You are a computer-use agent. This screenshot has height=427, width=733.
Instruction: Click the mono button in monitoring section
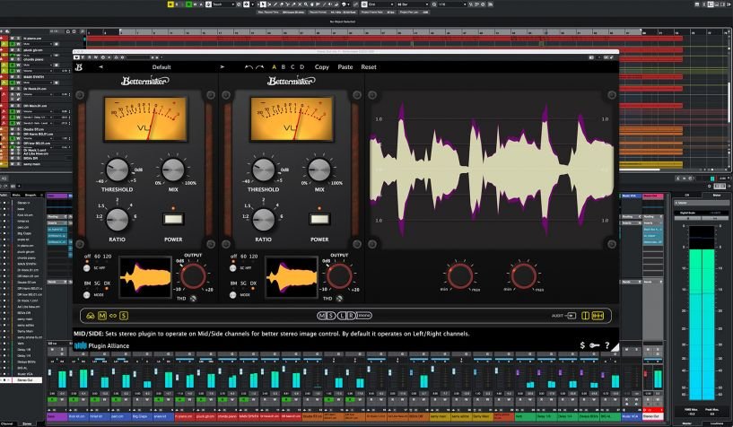pos(363,315)
